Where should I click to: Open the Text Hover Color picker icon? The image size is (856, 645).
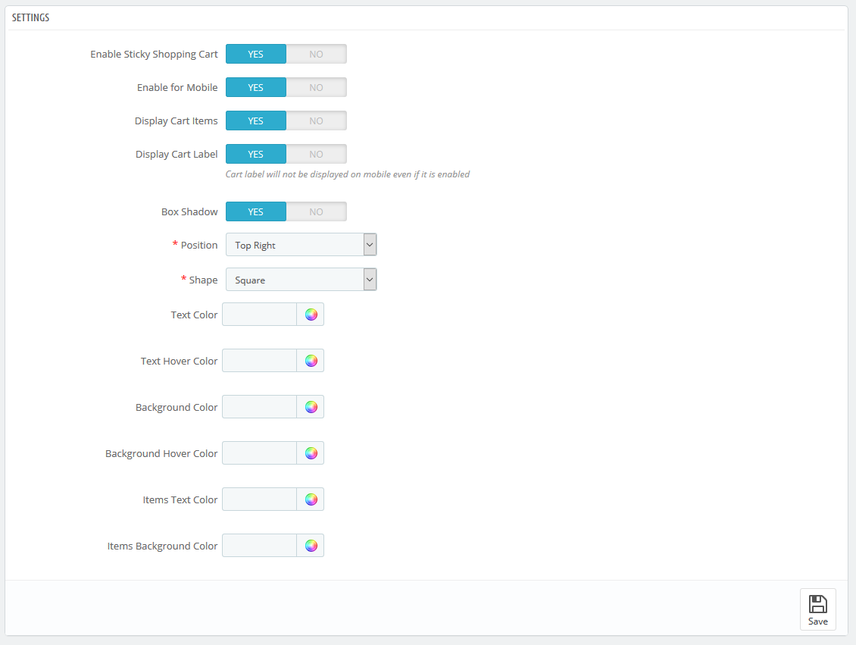pyautogui.click(x=311, y=360)
